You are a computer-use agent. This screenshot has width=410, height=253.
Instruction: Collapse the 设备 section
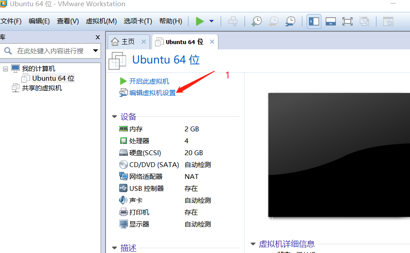114,116
